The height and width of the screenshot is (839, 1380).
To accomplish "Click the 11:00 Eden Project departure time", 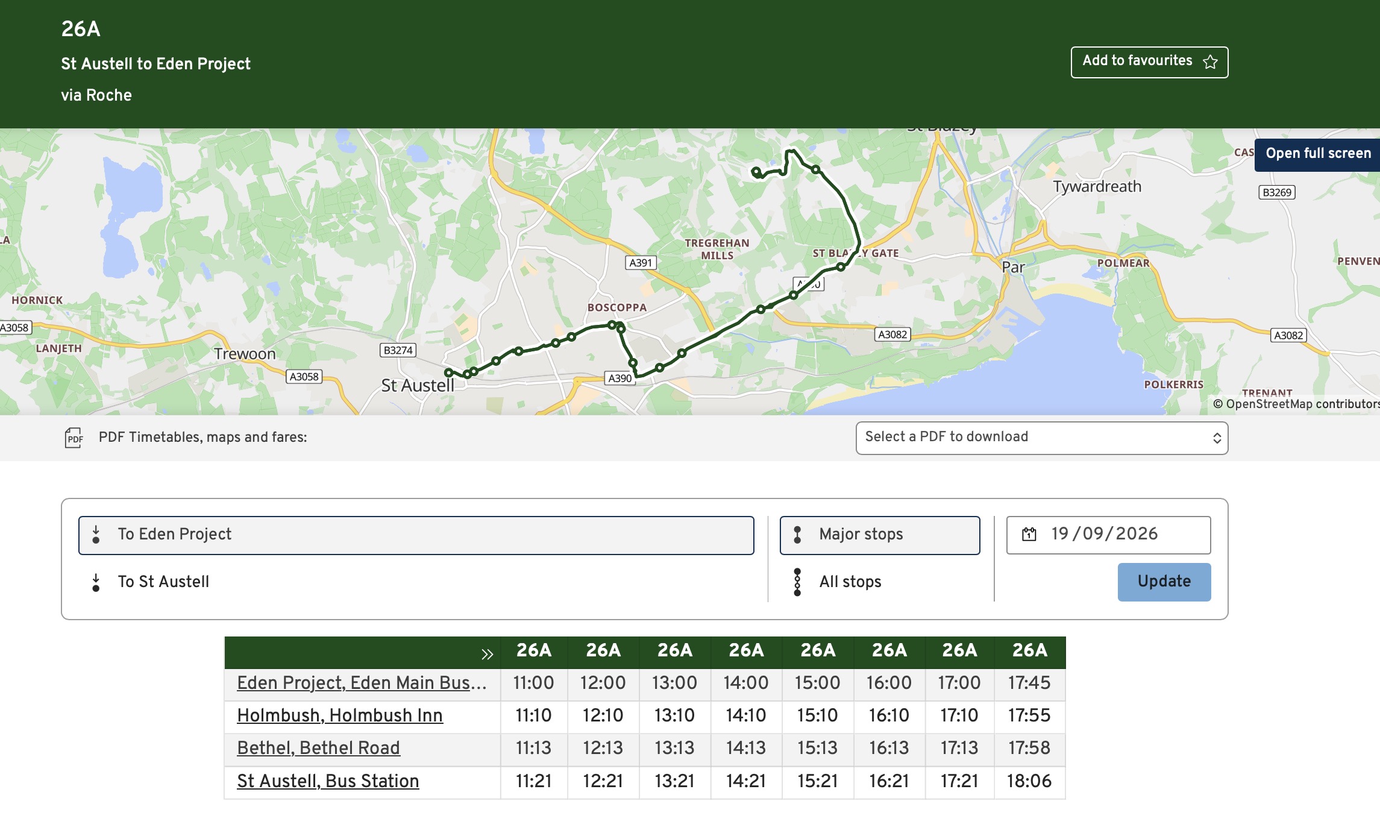I will click(x=533, y=683).
